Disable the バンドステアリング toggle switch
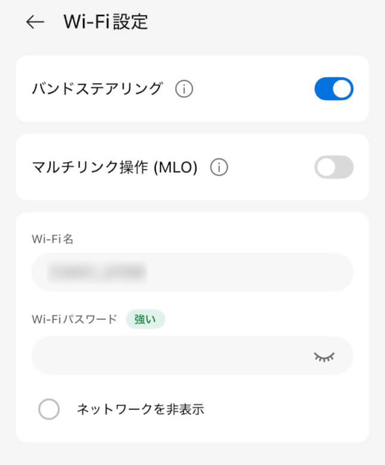 point(334,89)
